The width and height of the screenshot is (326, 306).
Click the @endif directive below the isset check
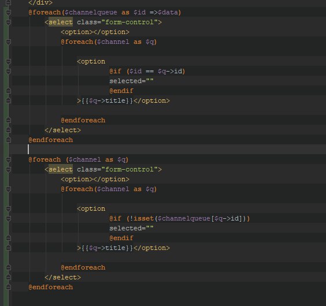pyautogui.click(x=121, y=238)
